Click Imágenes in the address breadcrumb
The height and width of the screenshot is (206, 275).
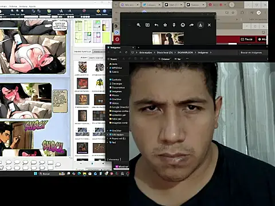203,53
